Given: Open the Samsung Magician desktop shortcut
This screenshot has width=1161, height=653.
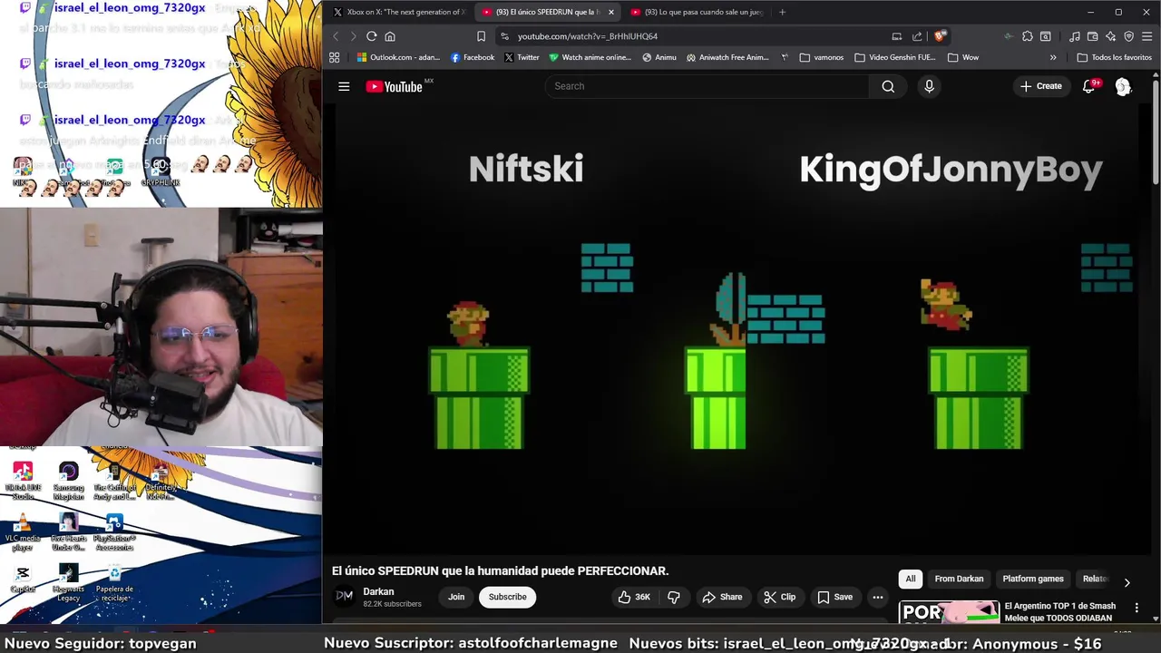Looking at the screenshot, I should [x=68, y=481].
